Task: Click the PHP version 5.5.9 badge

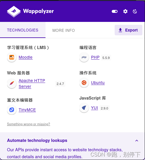Action: click(106, 58)
